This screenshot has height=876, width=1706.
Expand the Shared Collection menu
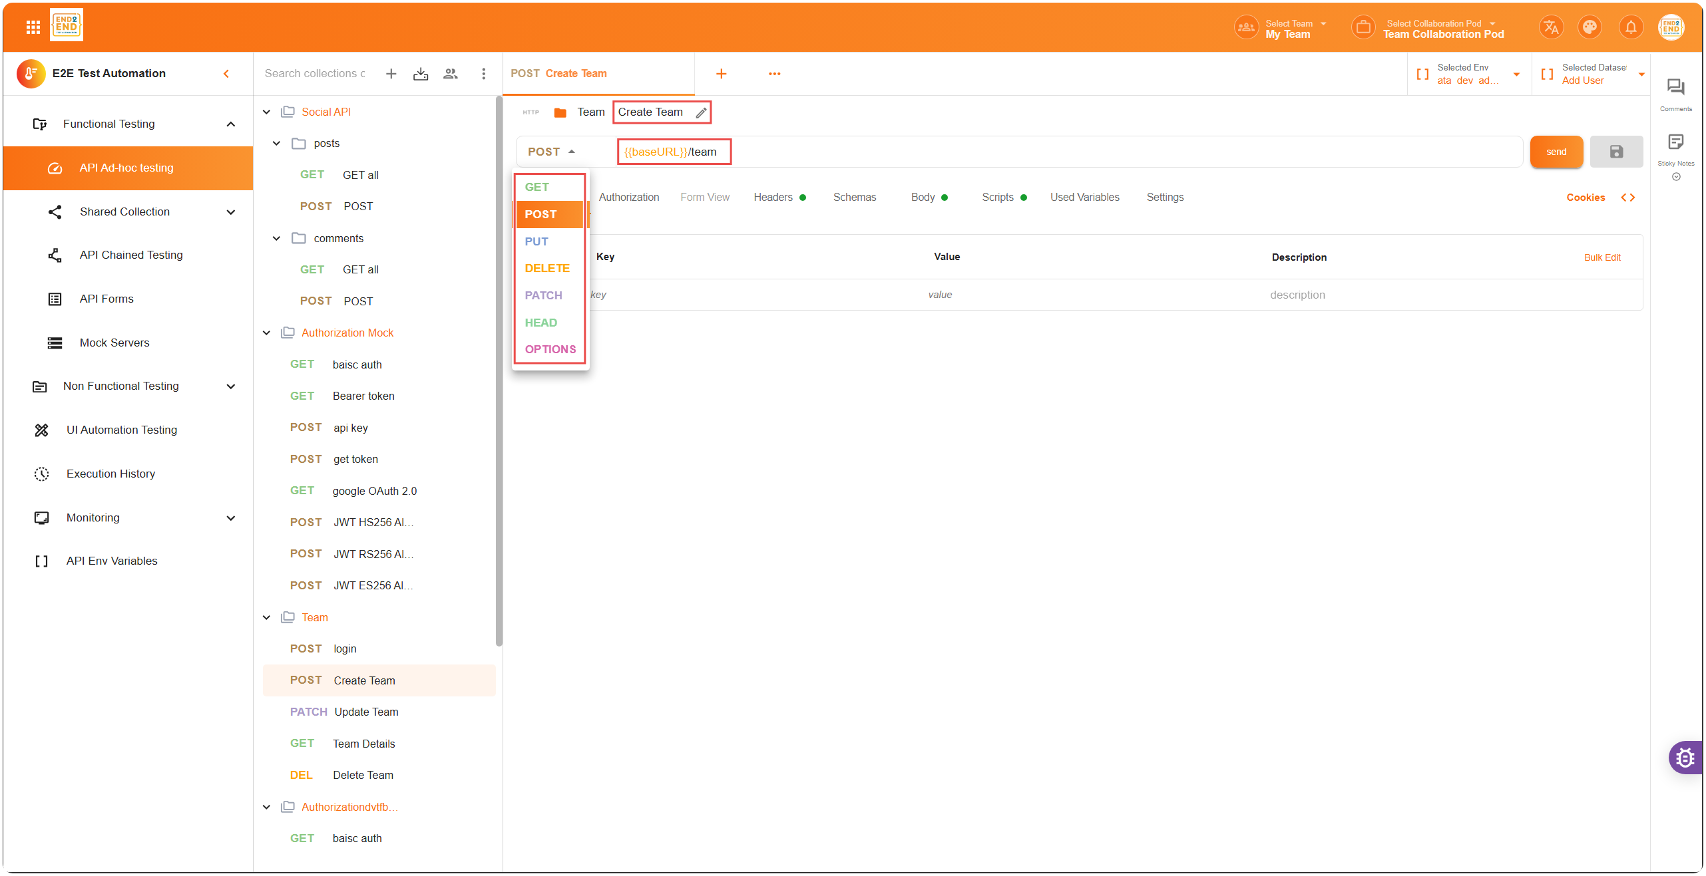coord(230,212)
